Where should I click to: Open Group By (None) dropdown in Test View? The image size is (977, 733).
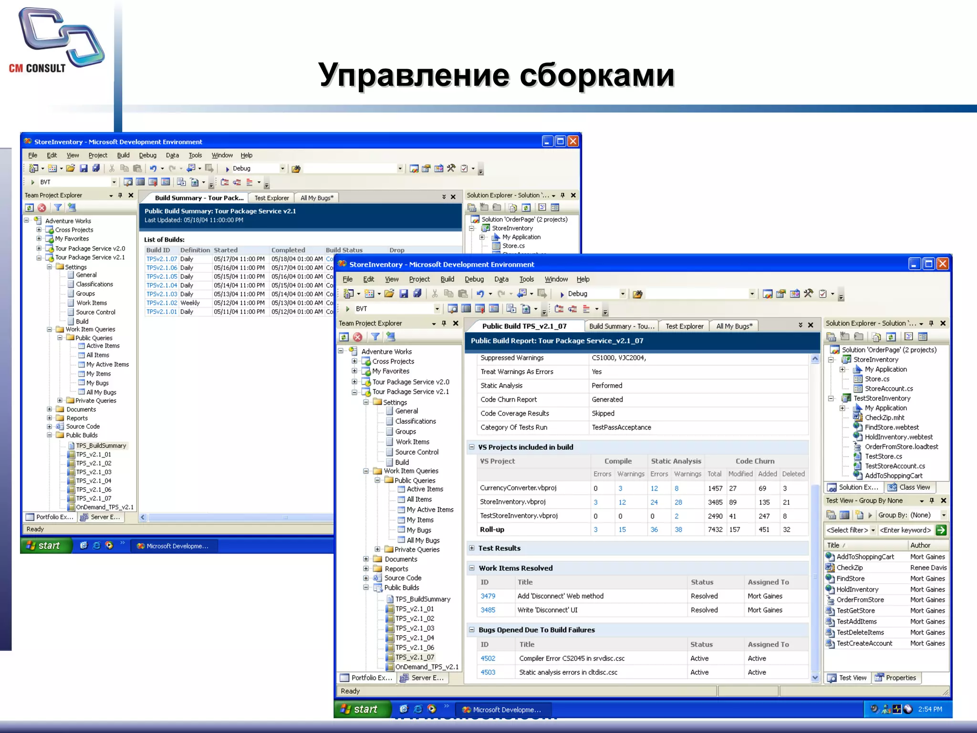pyautogui.click(x=943, y=515)
